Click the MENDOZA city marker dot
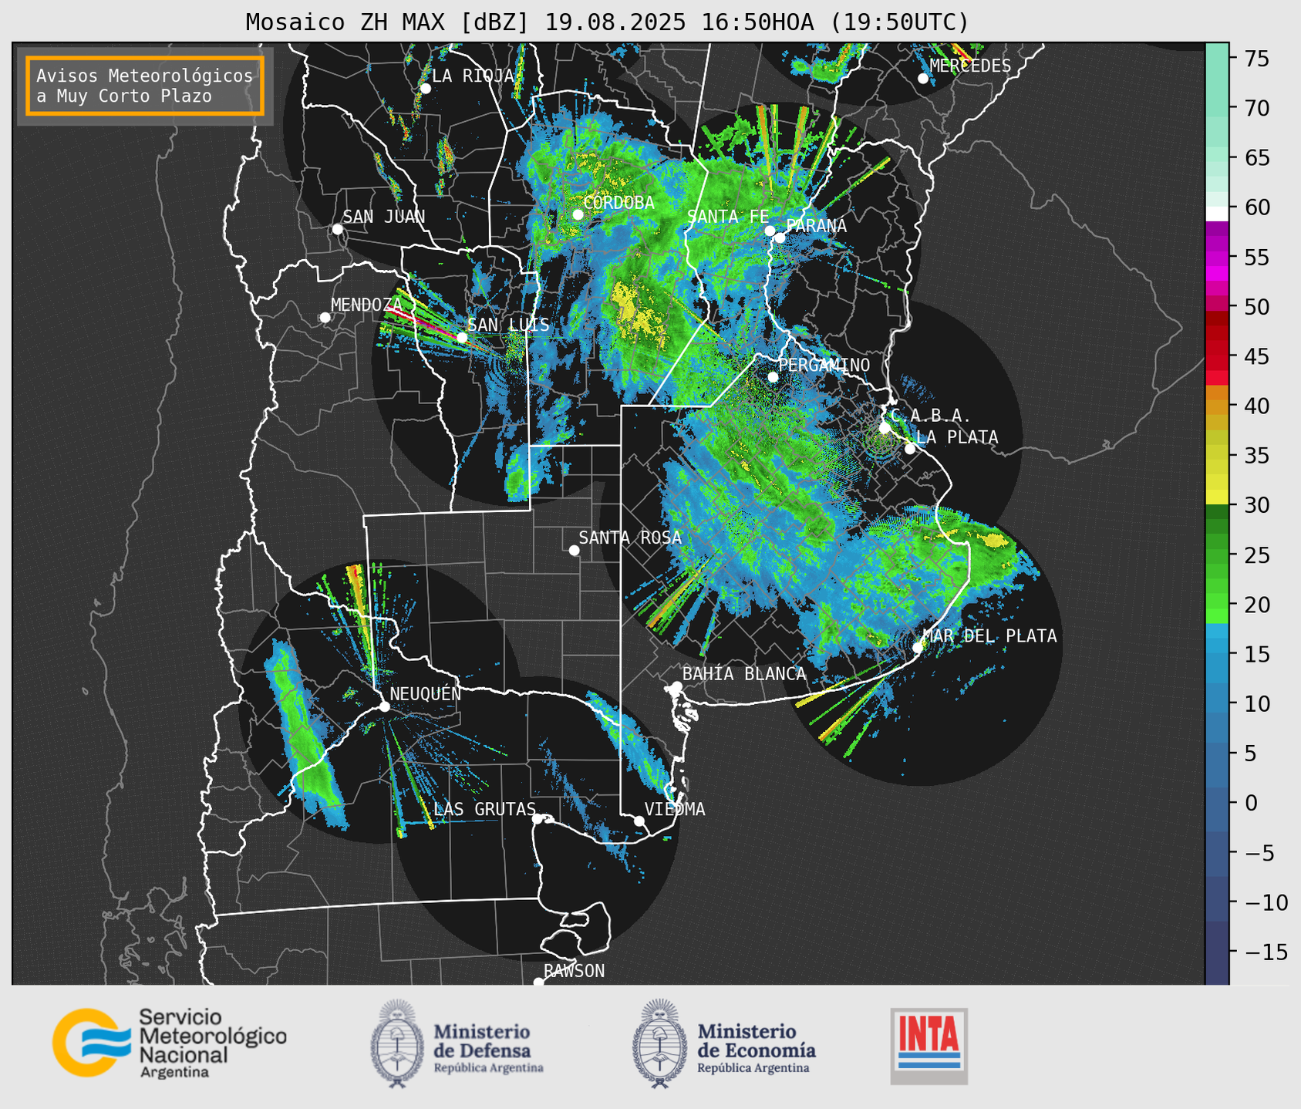Screen dimensions: 1301x1109 click(325, 318)
